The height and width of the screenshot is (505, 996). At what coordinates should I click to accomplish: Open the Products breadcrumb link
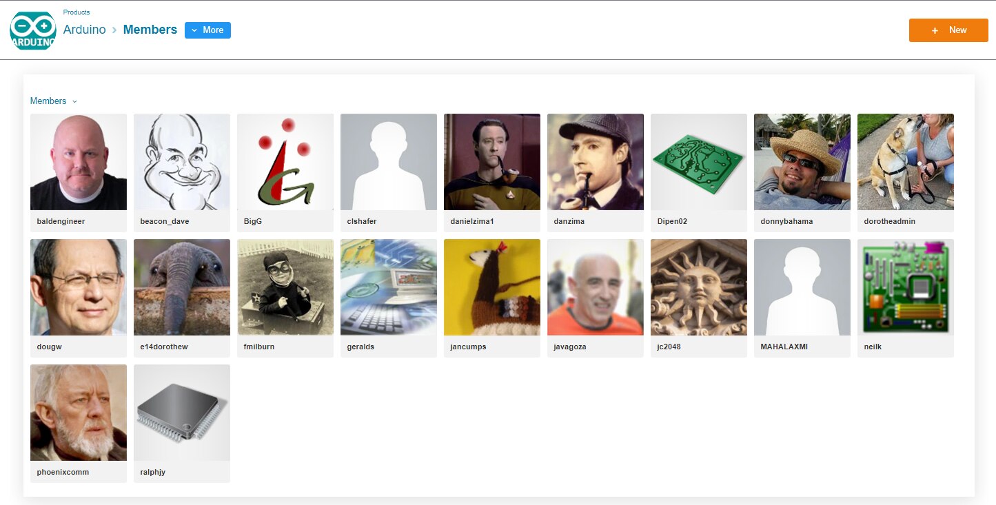(77, 12)
